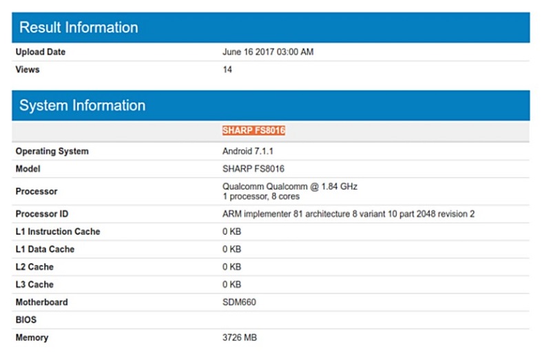Select the Memory label
The height and width of the screenshot is (352, 551).
(32, 338)
